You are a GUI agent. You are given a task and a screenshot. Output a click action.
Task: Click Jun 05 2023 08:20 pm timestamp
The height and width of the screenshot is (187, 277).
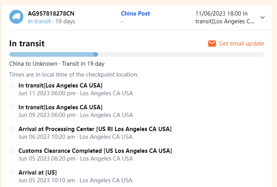point(47,159)
